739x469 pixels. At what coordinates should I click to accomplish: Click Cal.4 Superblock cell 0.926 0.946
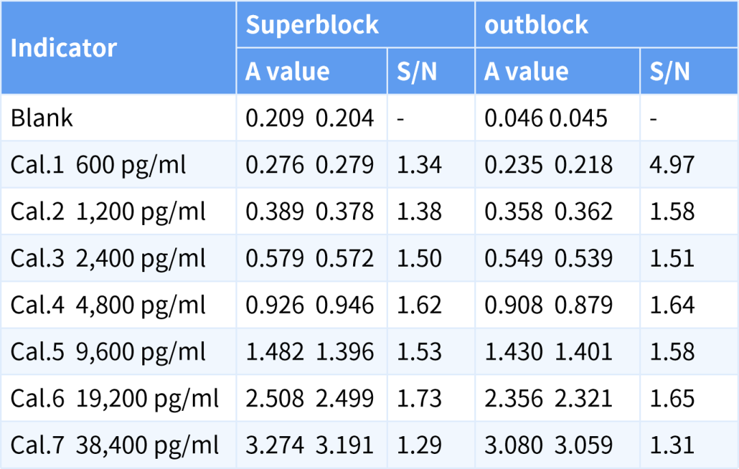[x=309, y=305]
